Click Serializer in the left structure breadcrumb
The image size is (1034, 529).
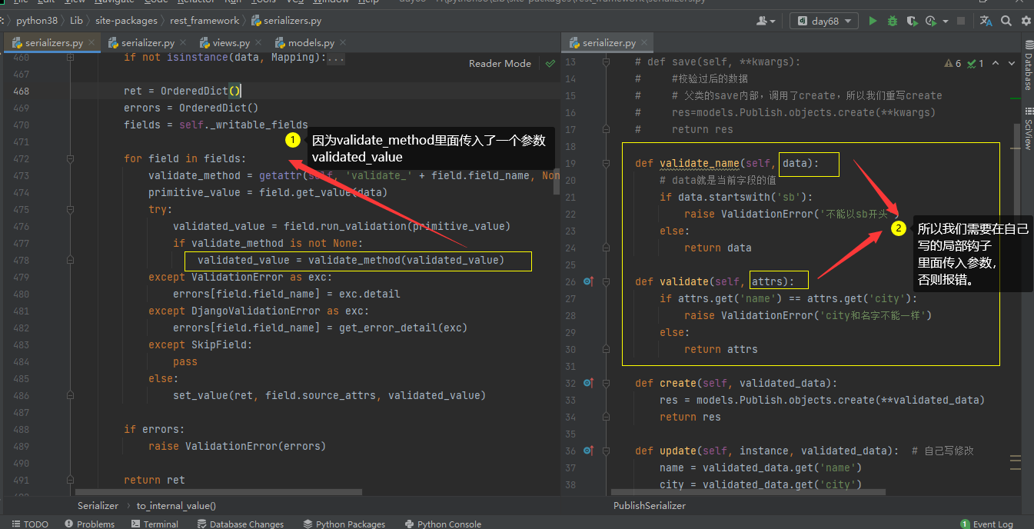[x=98, y=506]
